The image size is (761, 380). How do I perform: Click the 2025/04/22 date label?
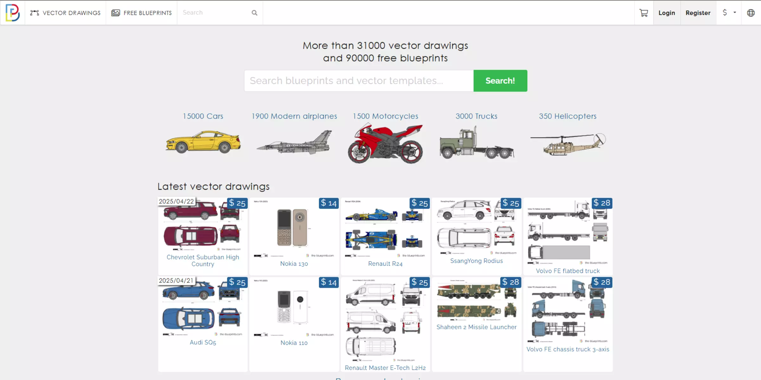coord(176,201)
